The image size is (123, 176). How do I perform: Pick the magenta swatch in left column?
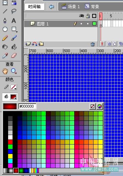coord(10,166)
